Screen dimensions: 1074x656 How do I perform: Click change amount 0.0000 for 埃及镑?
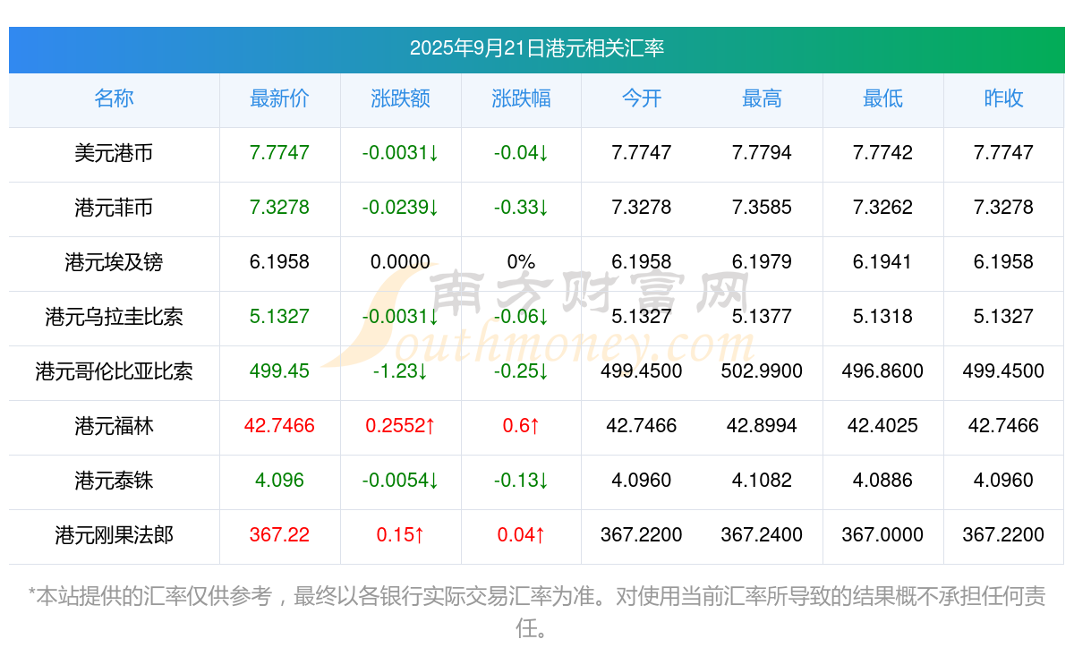(x=401, y=262)
